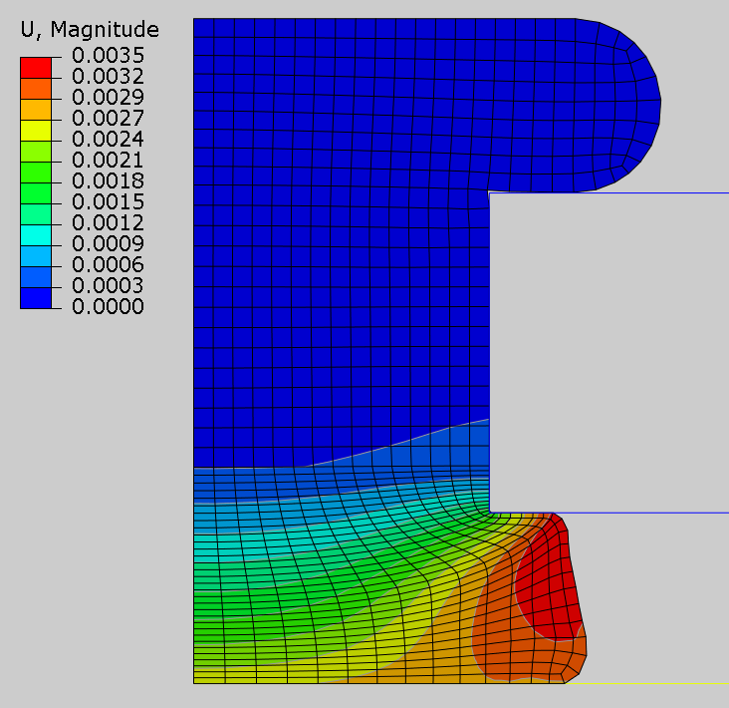Select the 0.0006 legend value

(x=108, y=265)
